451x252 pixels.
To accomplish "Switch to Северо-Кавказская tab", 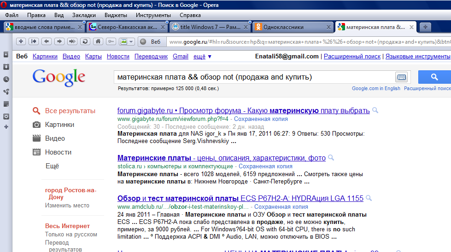I will pos(127,27).
